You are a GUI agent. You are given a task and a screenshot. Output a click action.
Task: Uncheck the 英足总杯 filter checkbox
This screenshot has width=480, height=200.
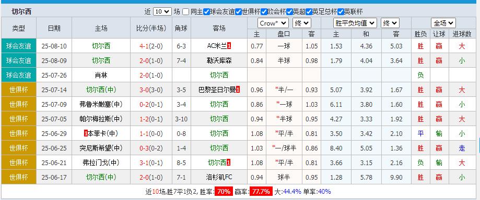click(309, 12)
